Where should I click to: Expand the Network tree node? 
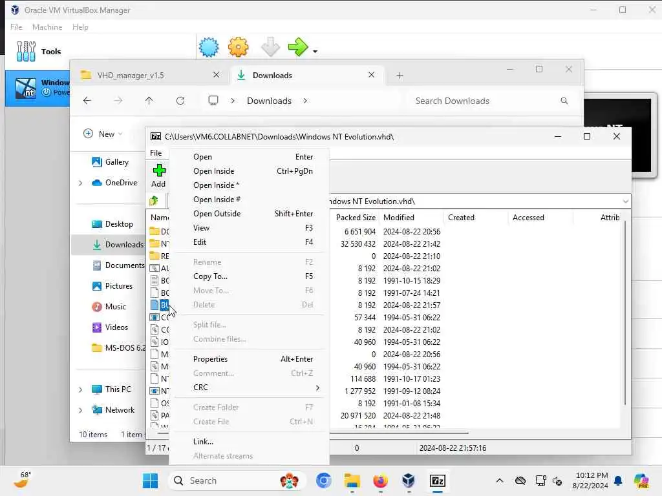coord(80,410)
